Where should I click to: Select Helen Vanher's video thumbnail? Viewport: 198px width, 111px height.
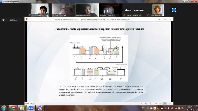pyautogui.click(x=158, y=10)
